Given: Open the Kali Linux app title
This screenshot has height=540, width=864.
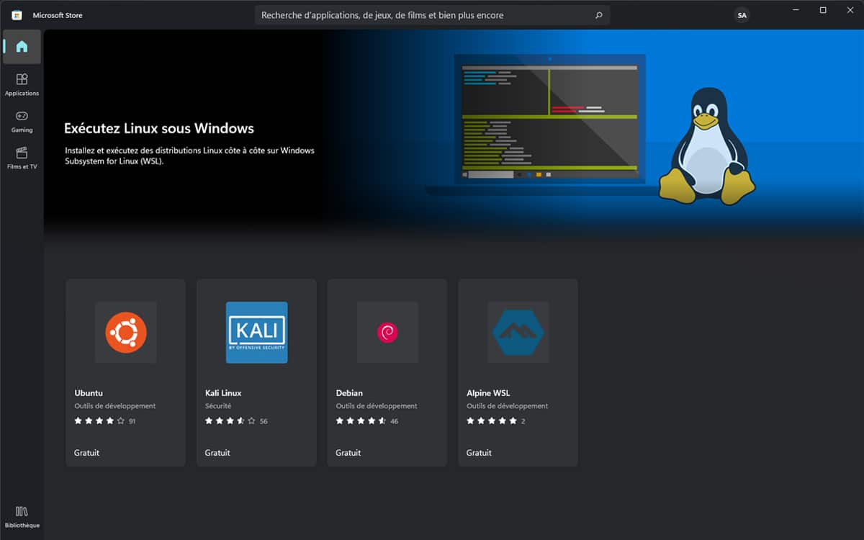Looking at the screenshot, I should pyautogui.click(x=223, y=393).
